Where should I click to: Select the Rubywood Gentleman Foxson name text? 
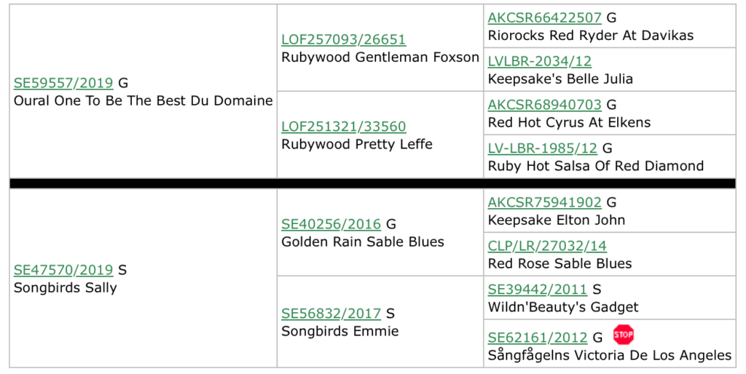coord(380,57)
